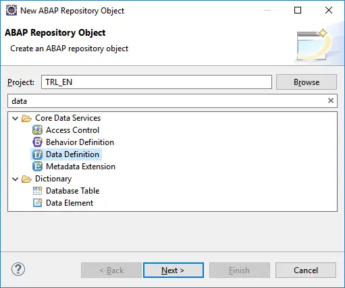This screenshot has width=345, height=288.
Task: Collapse the Dictionary tree node
Action: coord(15,179)
